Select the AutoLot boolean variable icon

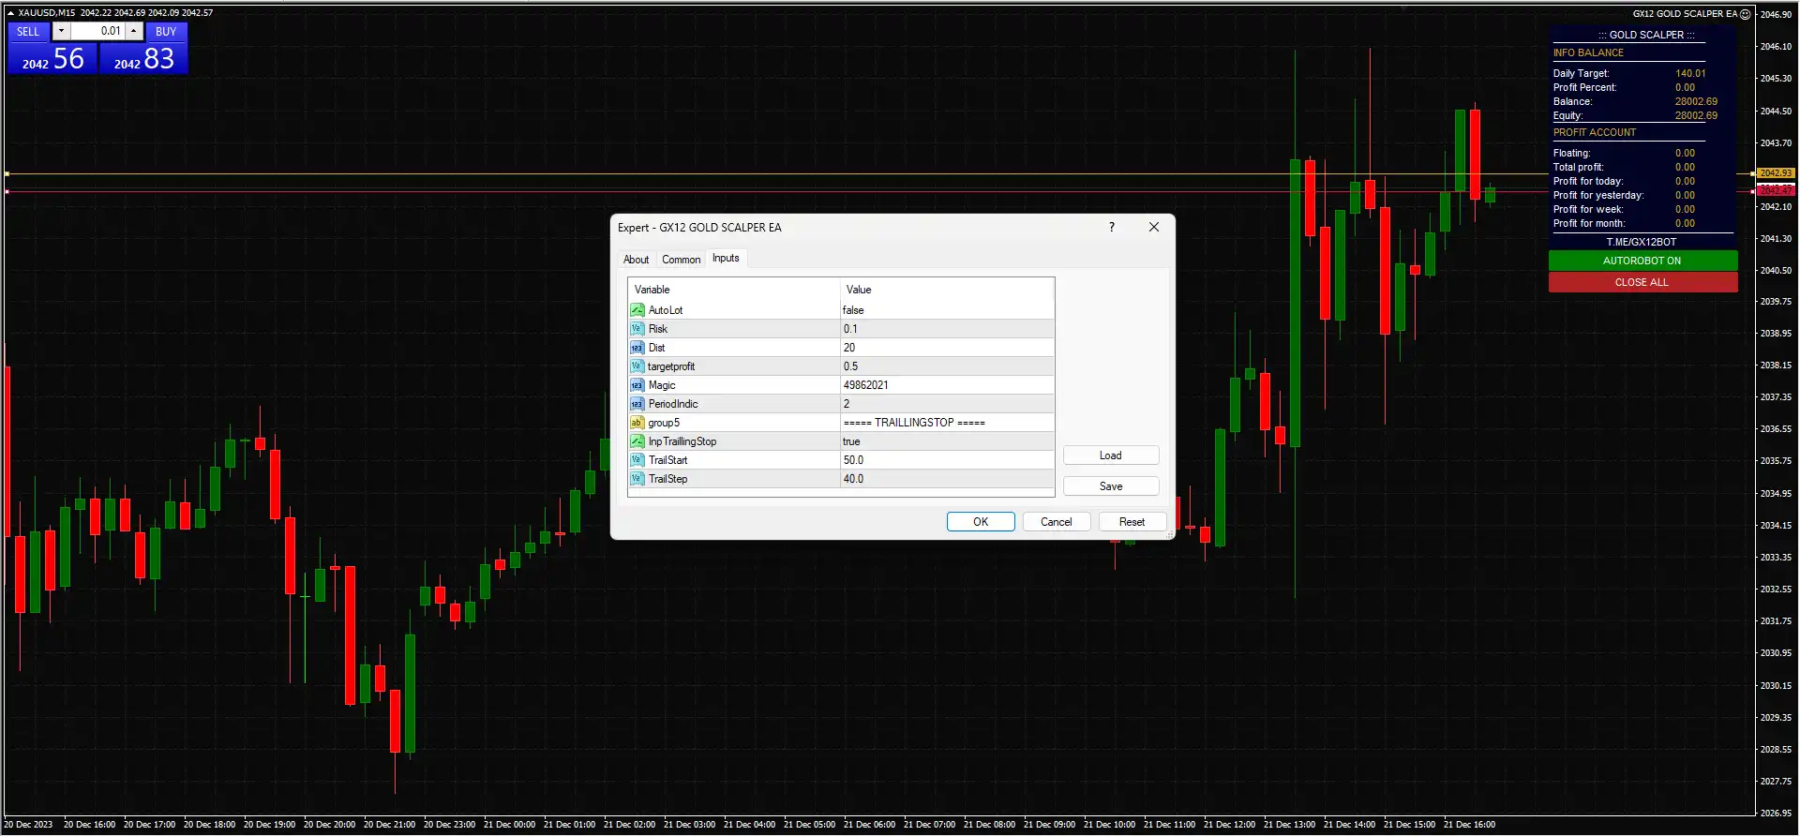[637, 310]
